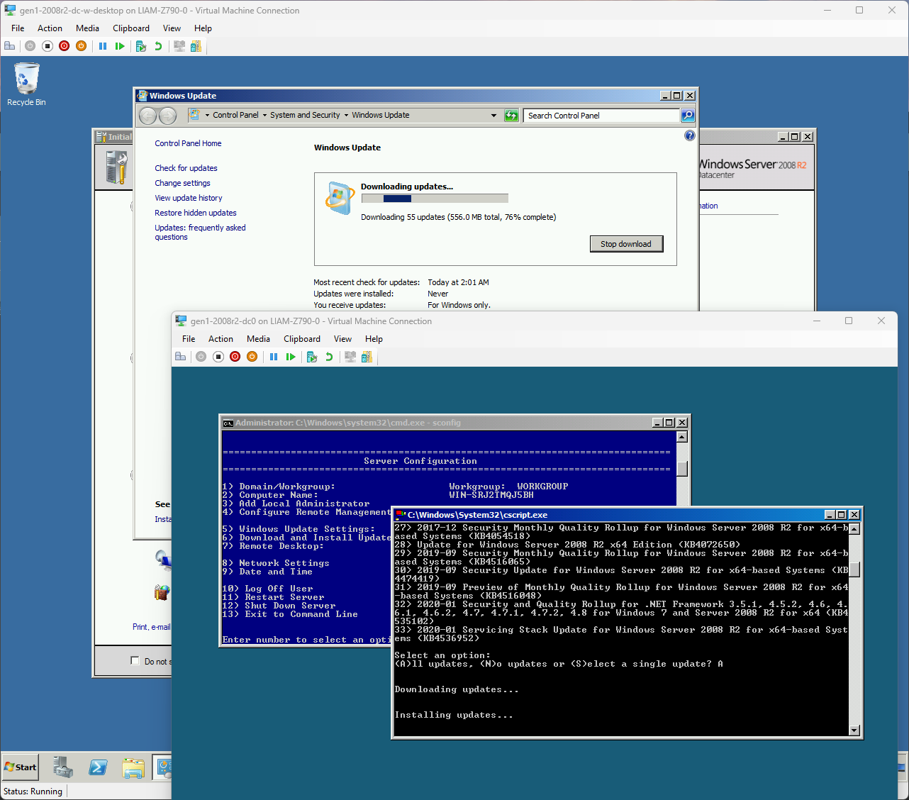The width and height of the screenshot is (909, 800).
Task: Click the cscript.exe window scrollbar thumb
Action: [x=854, y=570]
